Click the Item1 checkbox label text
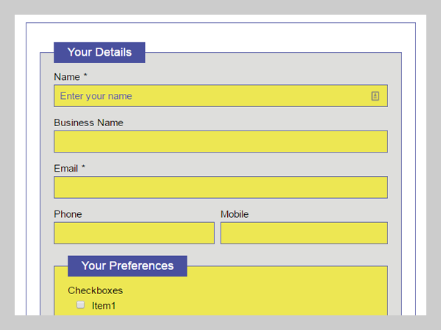441x330 pixels. [x=104, y=306]
